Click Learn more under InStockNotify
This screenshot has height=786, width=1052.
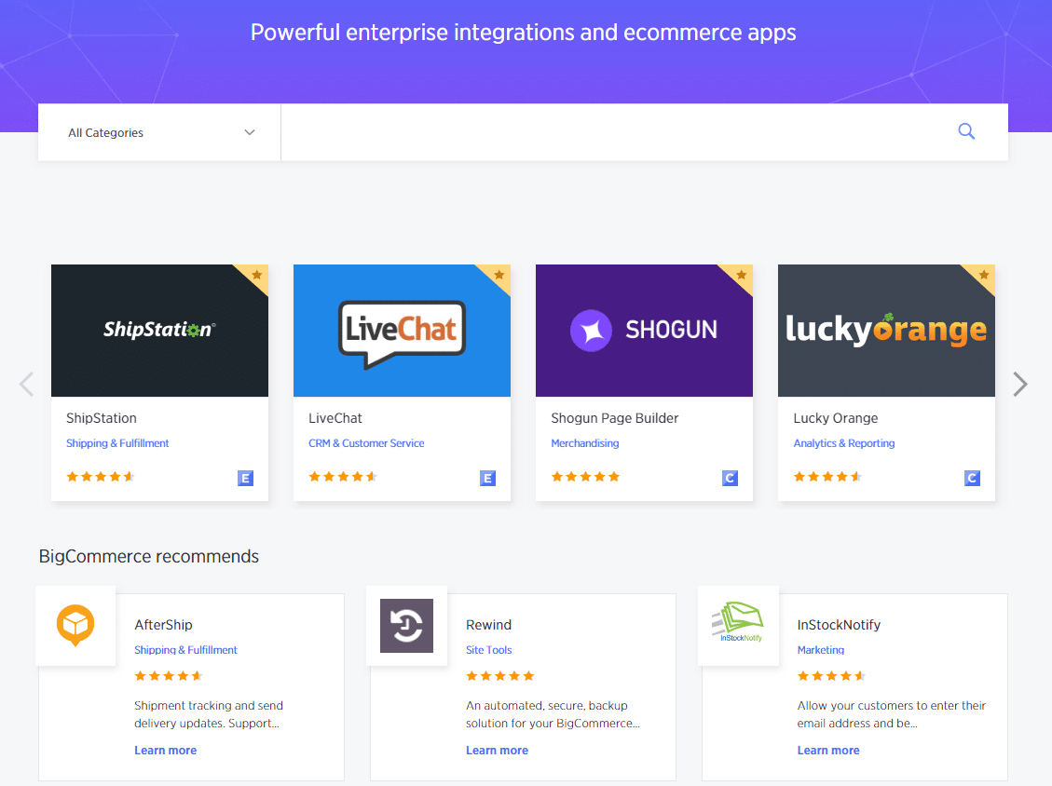point(828,751)
